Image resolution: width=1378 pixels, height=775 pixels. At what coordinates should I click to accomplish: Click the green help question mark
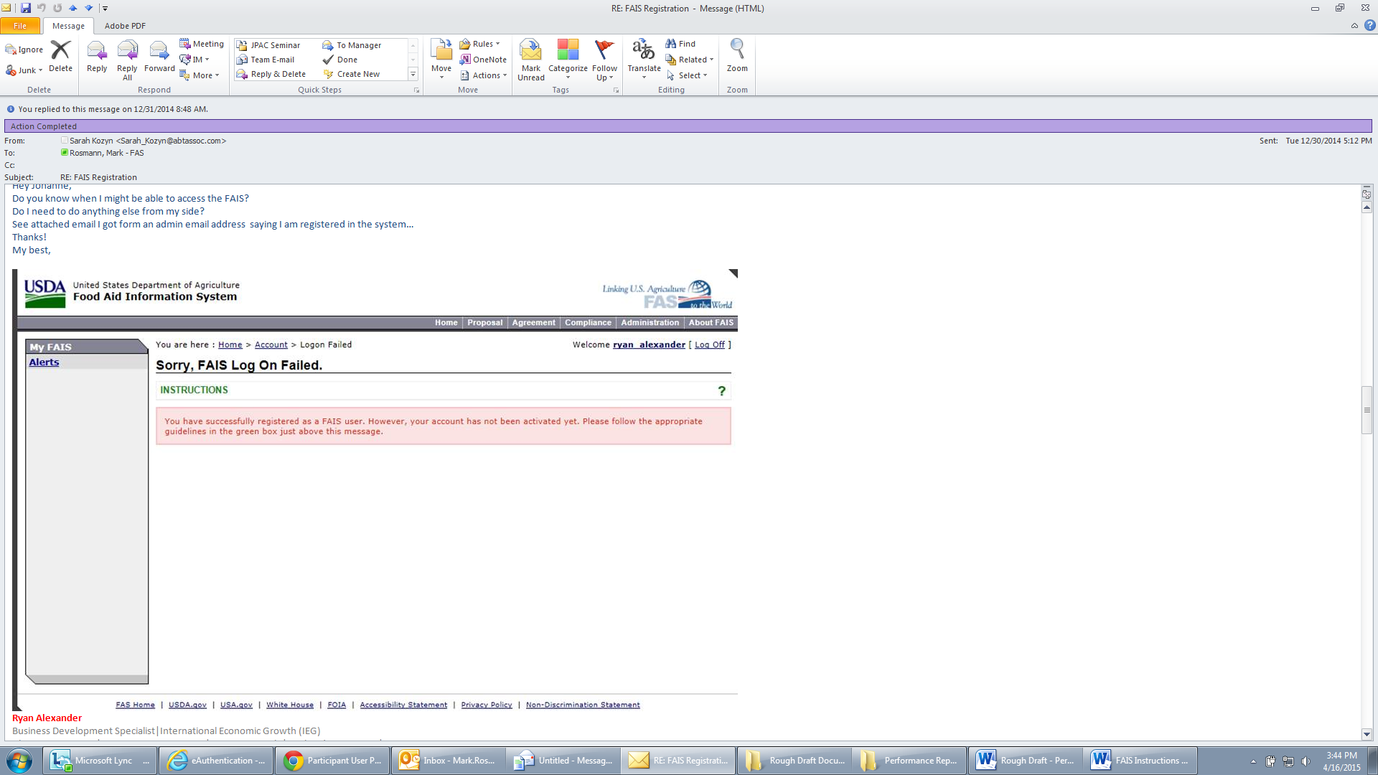pyautogui.click(x=721, y=391)
